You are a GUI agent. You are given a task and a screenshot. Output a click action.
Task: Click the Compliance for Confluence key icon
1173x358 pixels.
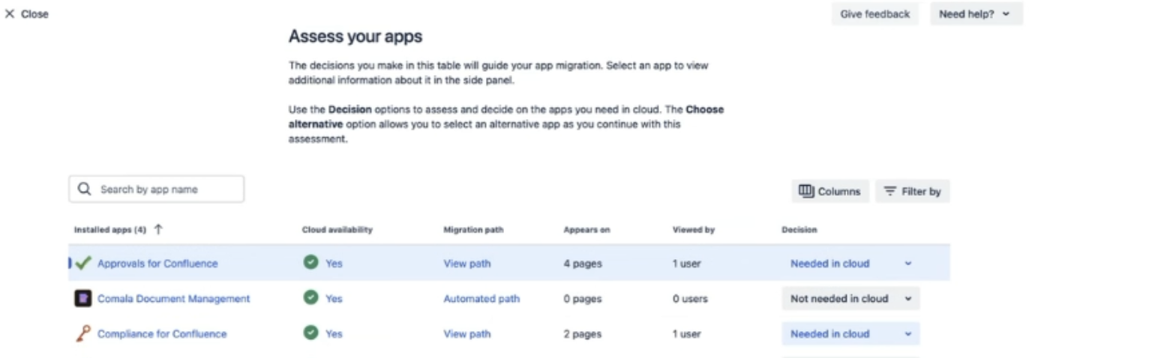click(82, 334)
